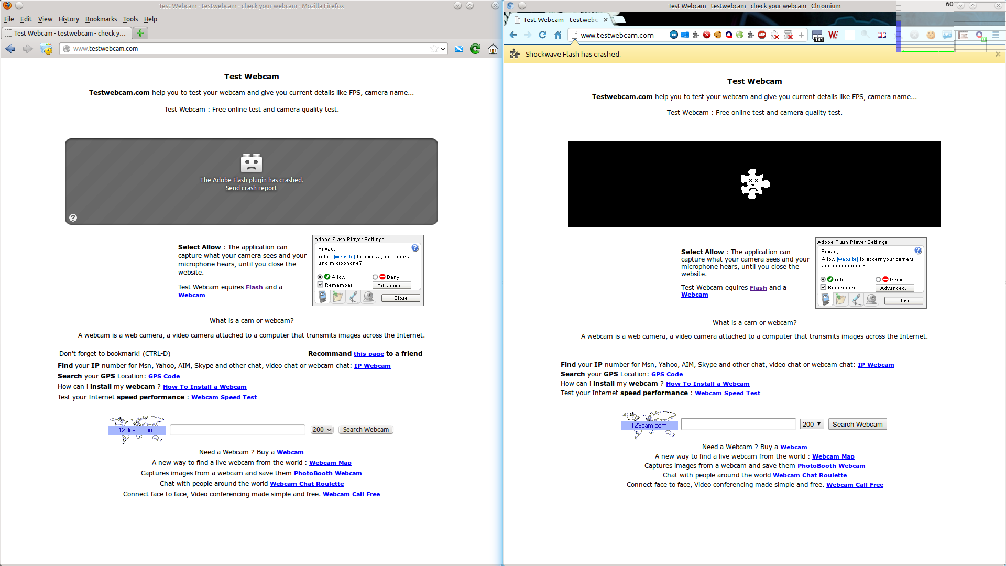1006x566 pixels.
Task: Click the cookie extension icon in Chromium's address bar
Action: (718, 35)
